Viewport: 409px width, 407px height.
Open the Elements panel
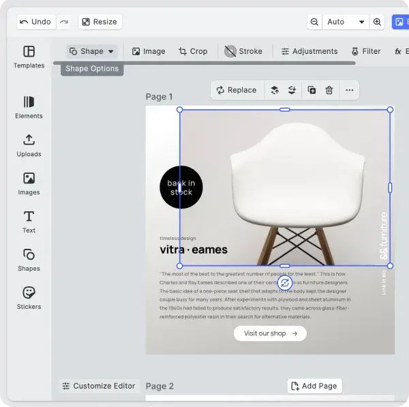[29, 107]
